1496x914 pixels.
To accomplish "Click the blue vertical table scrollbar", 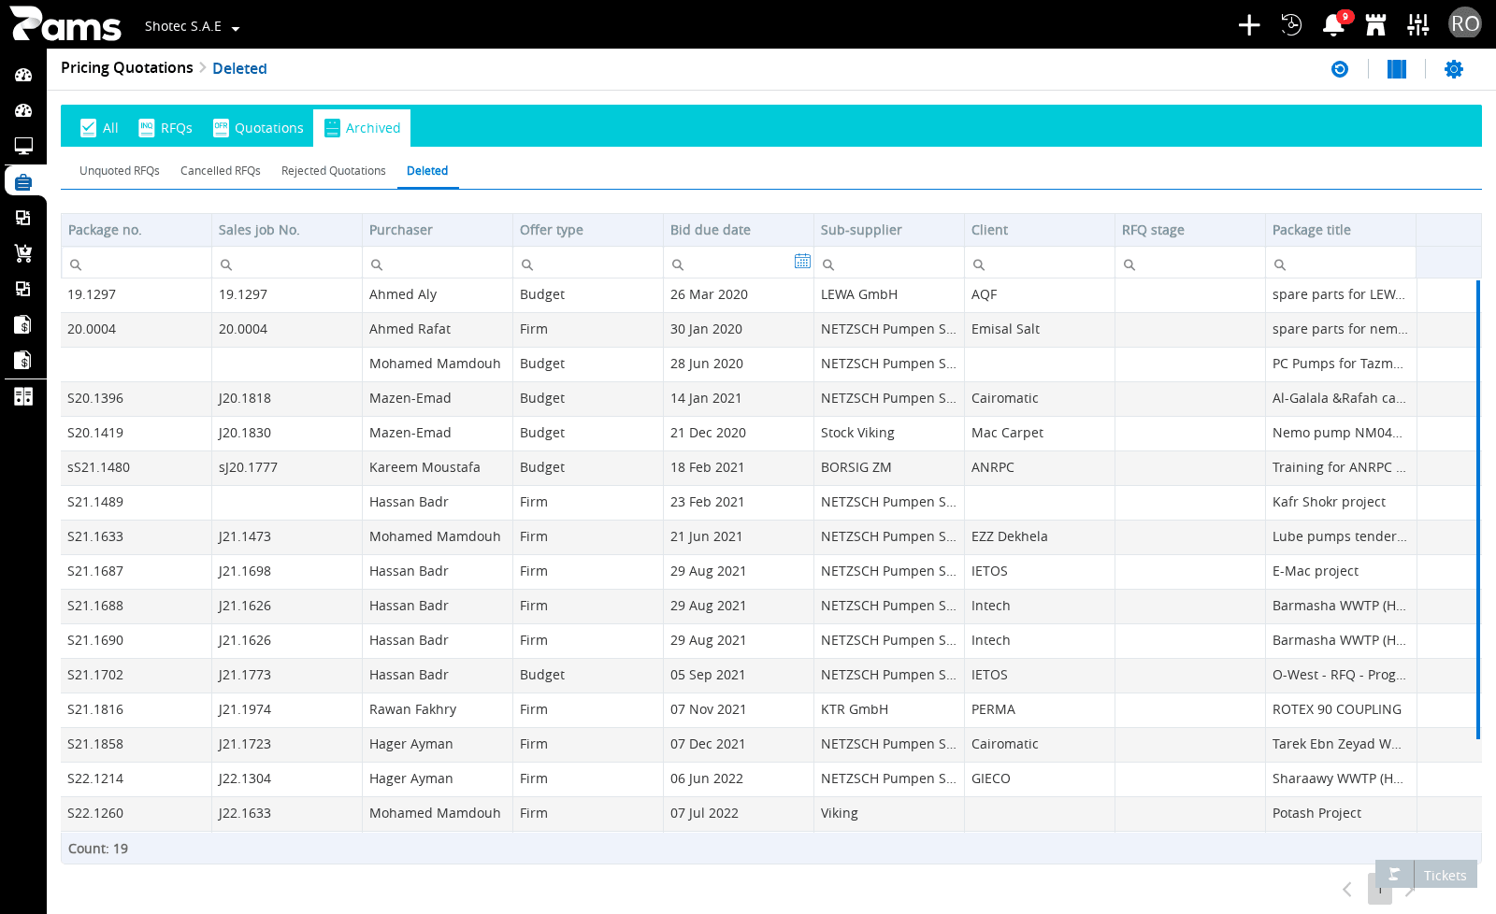I will click(x=1478, y=509).
